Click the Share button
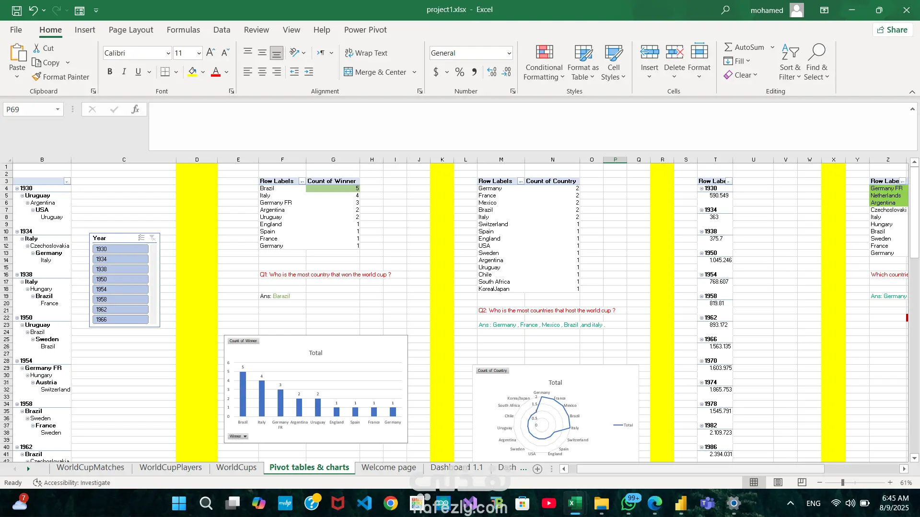Image resolution: width=920 pixels, height=517 pixels. point(892,30)
